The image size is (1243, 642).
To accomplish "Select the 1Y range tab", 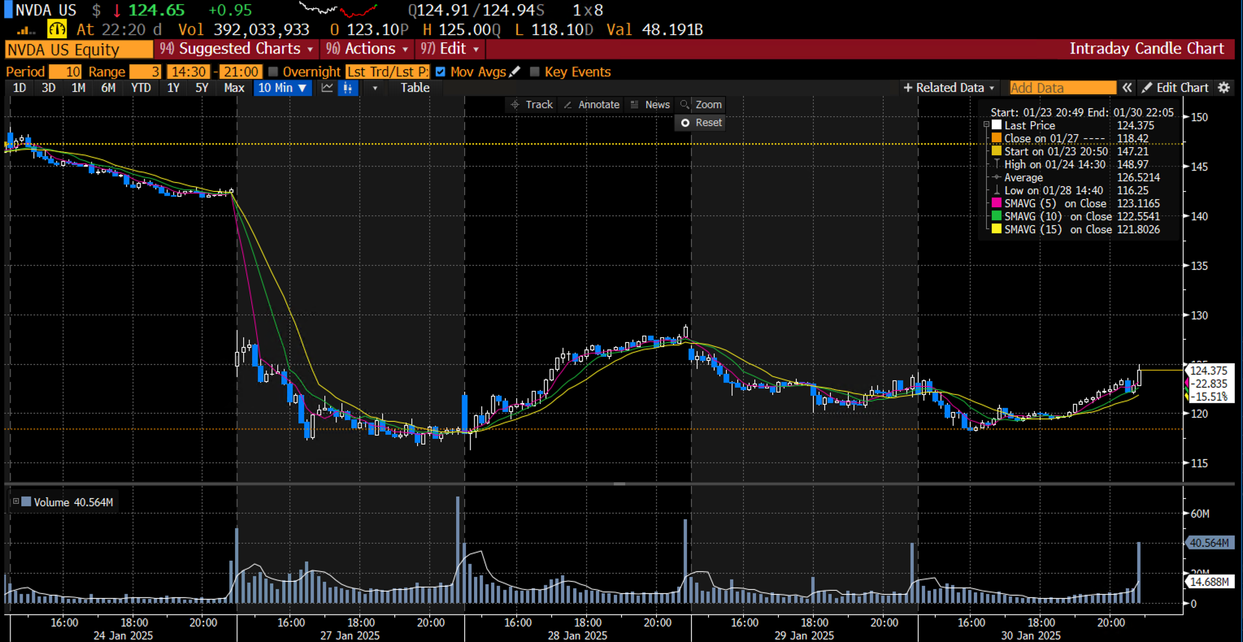I will 173,88.
